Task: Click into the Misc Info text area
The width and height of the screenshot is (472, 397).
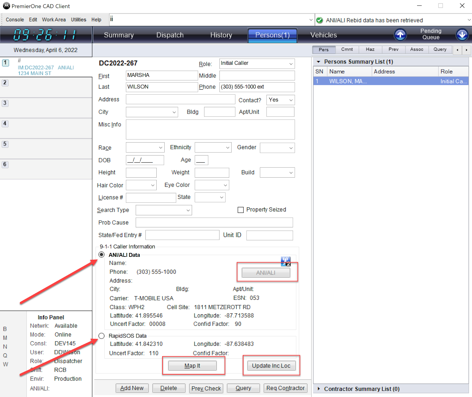Action: [x=210, y=130]
